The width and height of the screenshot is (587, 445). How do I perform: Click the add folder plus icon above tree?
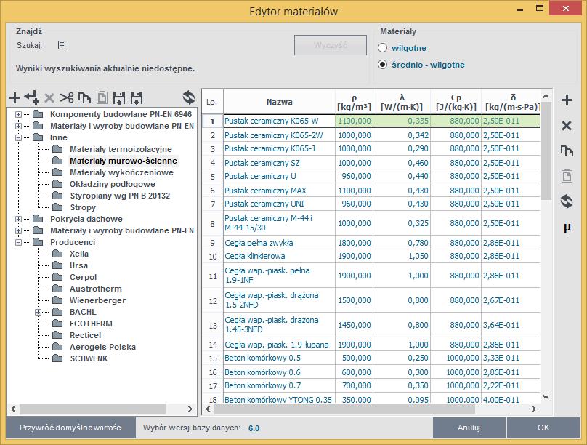click(x=15, y=97)
